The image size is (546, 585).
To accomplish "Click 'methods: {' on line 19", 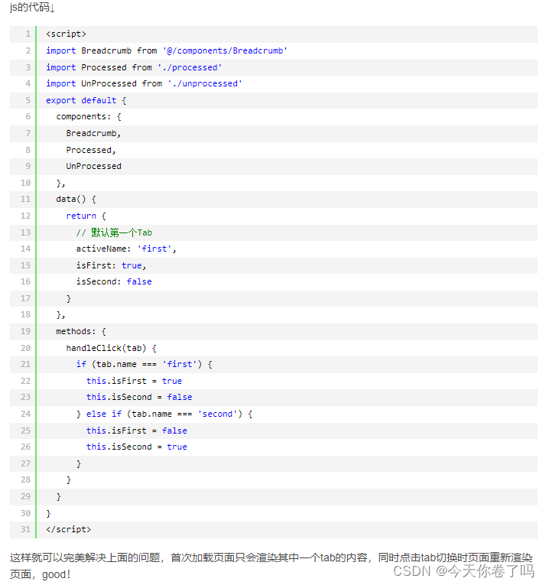I will click(81, 331).
